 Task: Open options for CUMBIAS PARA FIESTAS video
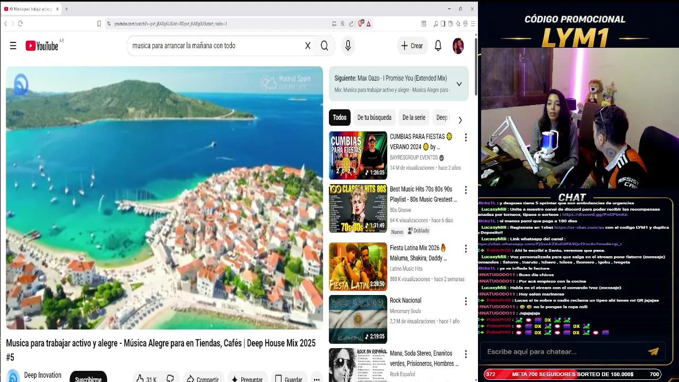(466, 137)
